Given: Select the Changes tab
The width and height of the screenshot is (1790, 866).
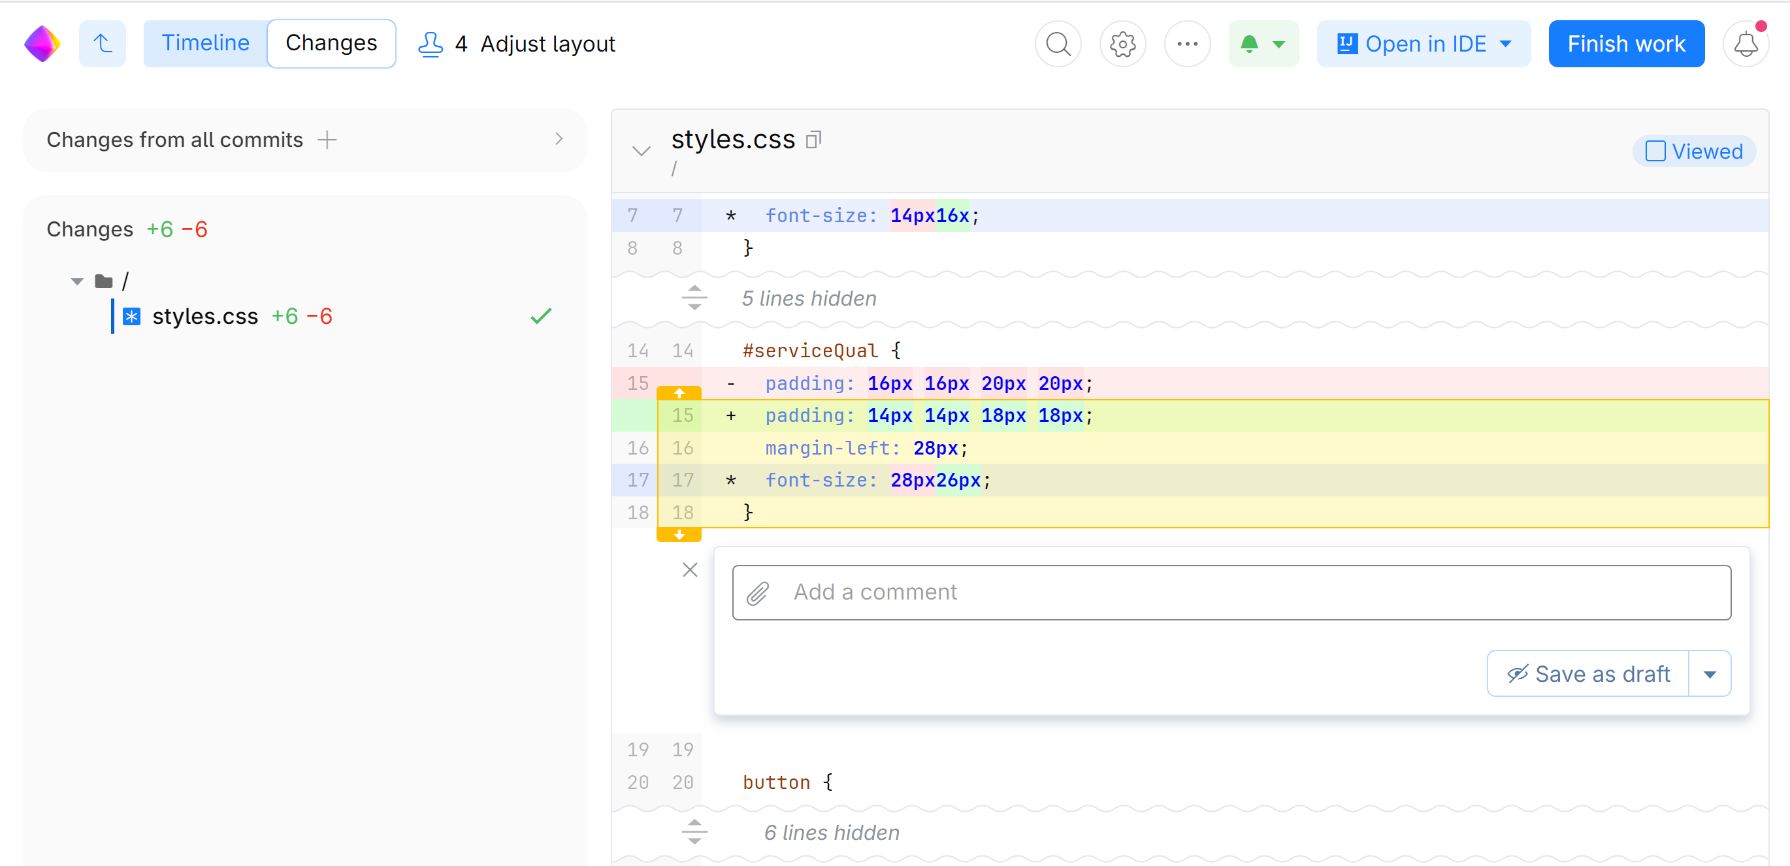Looking at the screenshot, I should pyautogui.click(x=331, y=44).
